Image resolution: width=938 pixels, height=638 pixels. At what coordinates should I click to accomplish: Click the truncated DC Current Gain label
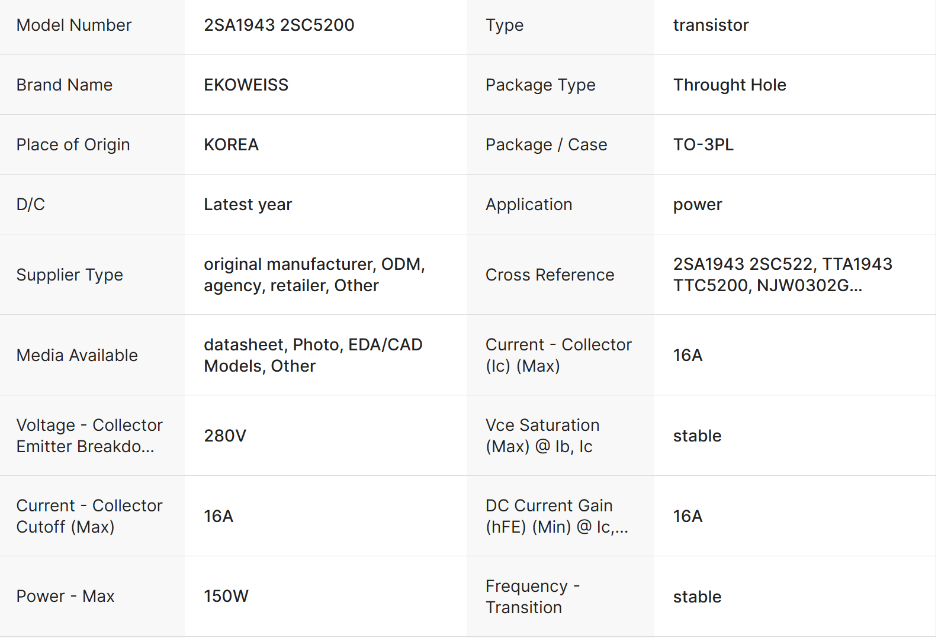pyautogui.click(x=556, y=516)
